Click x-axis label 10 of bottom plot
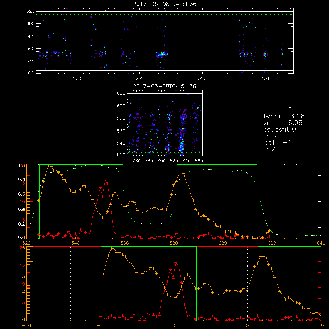 (321, 326)
